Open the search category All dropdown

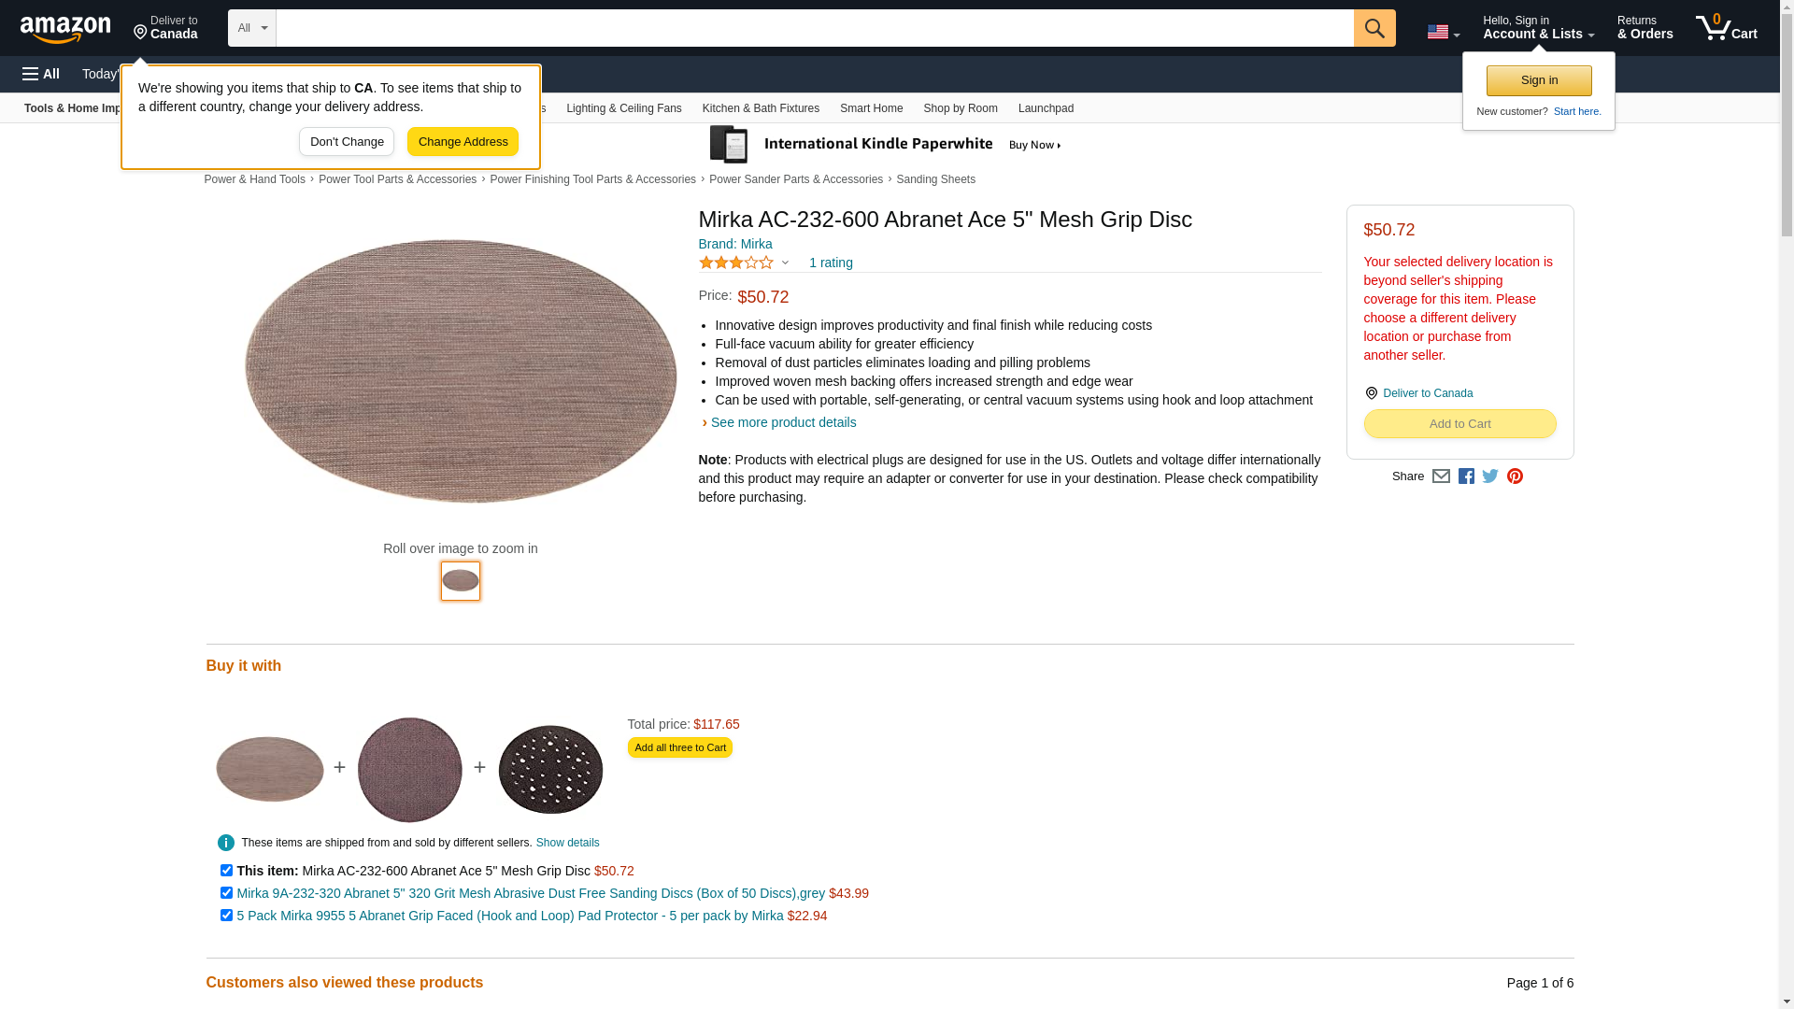[251, 28]
